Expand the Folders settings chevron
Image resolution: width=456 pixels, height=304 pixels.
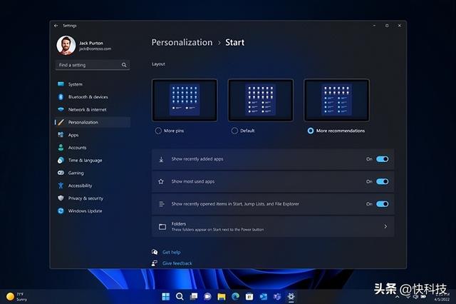point(385,226)
